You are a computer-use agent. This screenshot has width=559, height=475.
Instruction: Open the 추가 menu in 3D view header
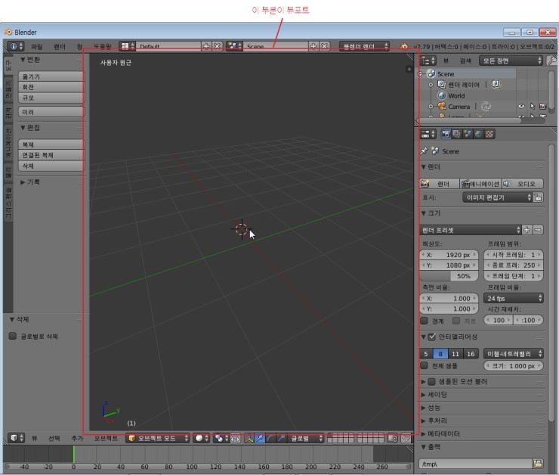(77, 438)
